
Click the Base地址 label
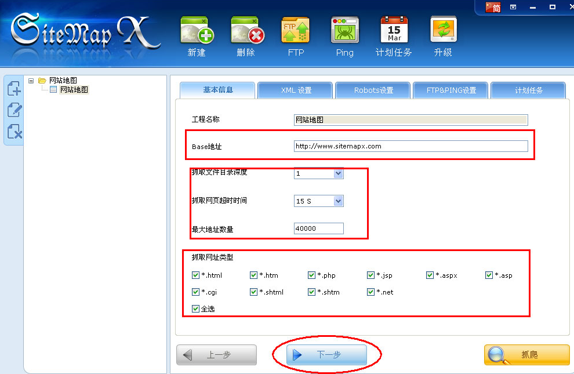[207, 146]
